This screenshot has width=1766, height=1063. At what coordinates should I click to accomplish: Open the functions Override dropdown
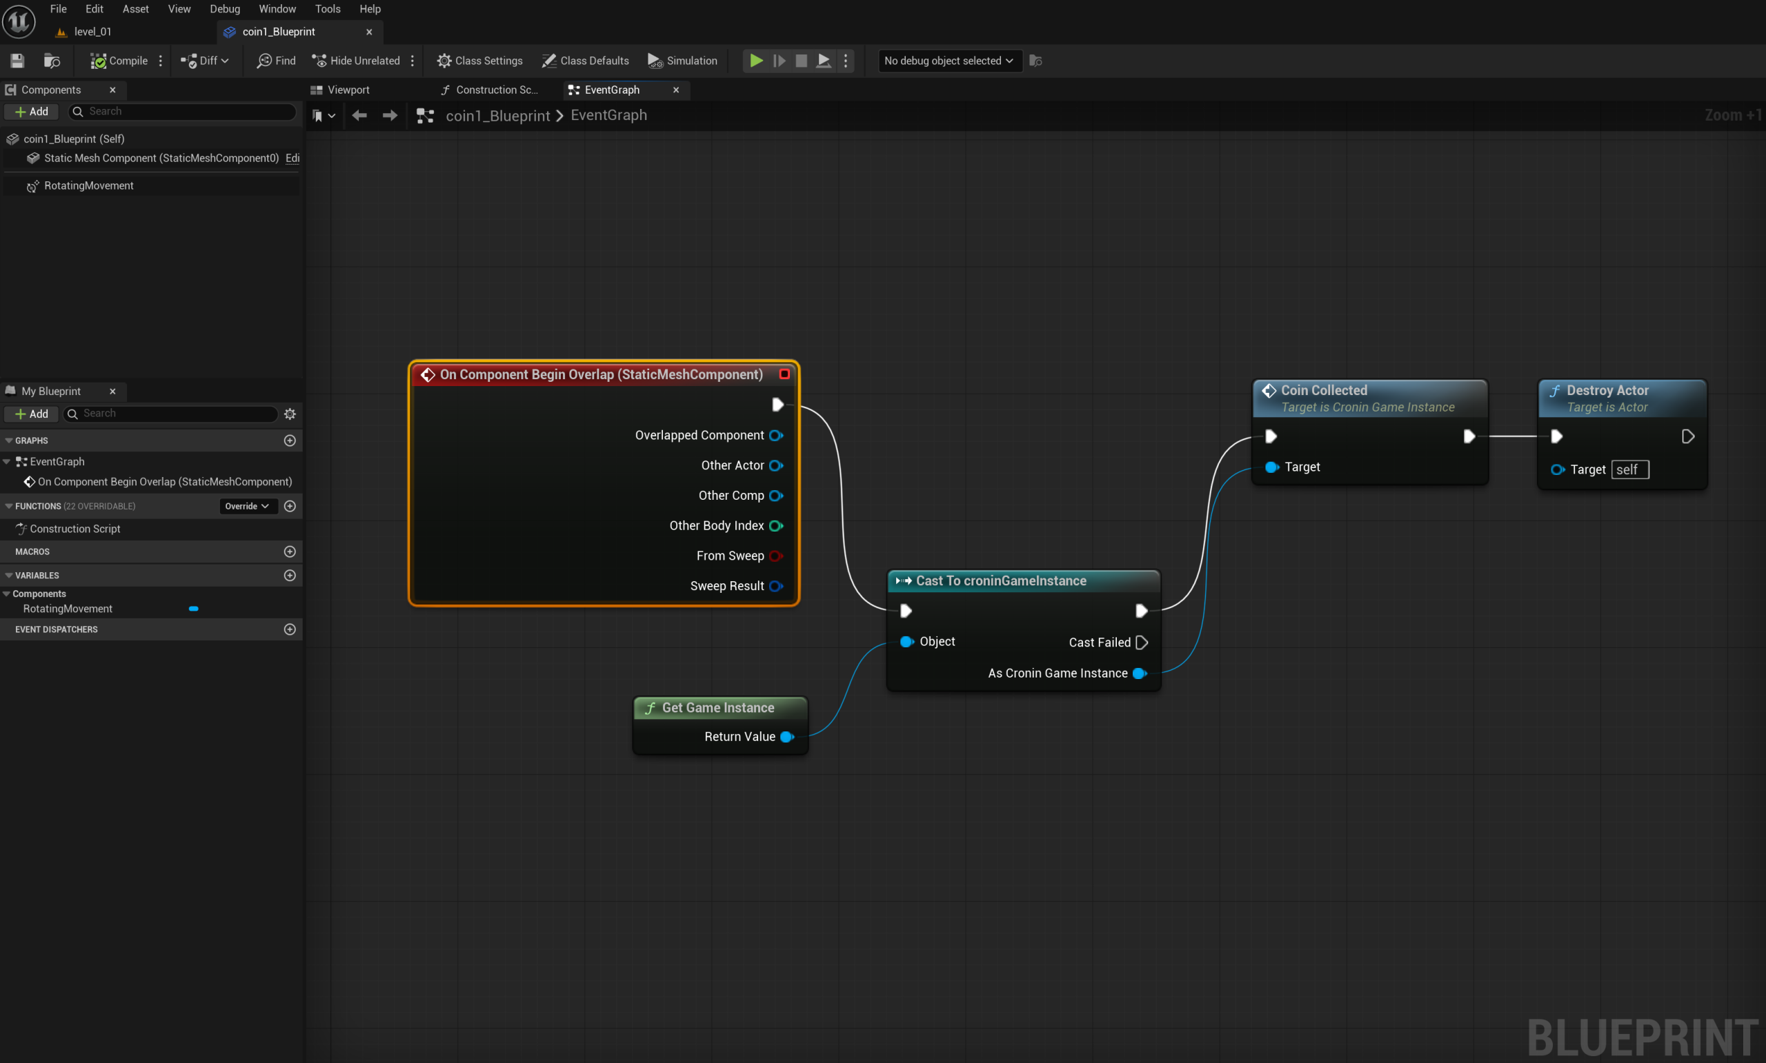pos(246,507)
